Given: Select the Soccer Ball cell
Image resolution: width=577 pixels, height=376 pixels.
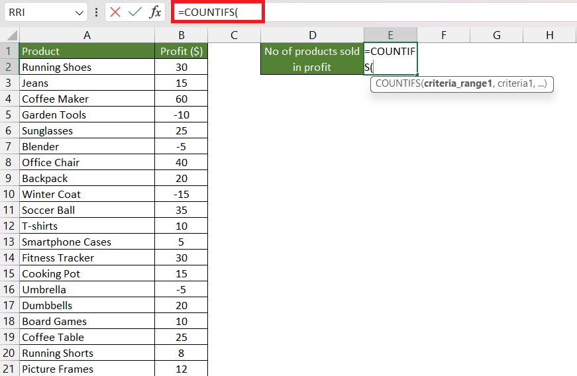Looking at the screenshot, I should click(x=87, y=210).
